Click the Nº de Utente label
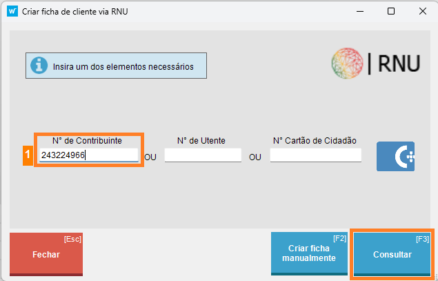The image size is (438, 281). point(201,140)
